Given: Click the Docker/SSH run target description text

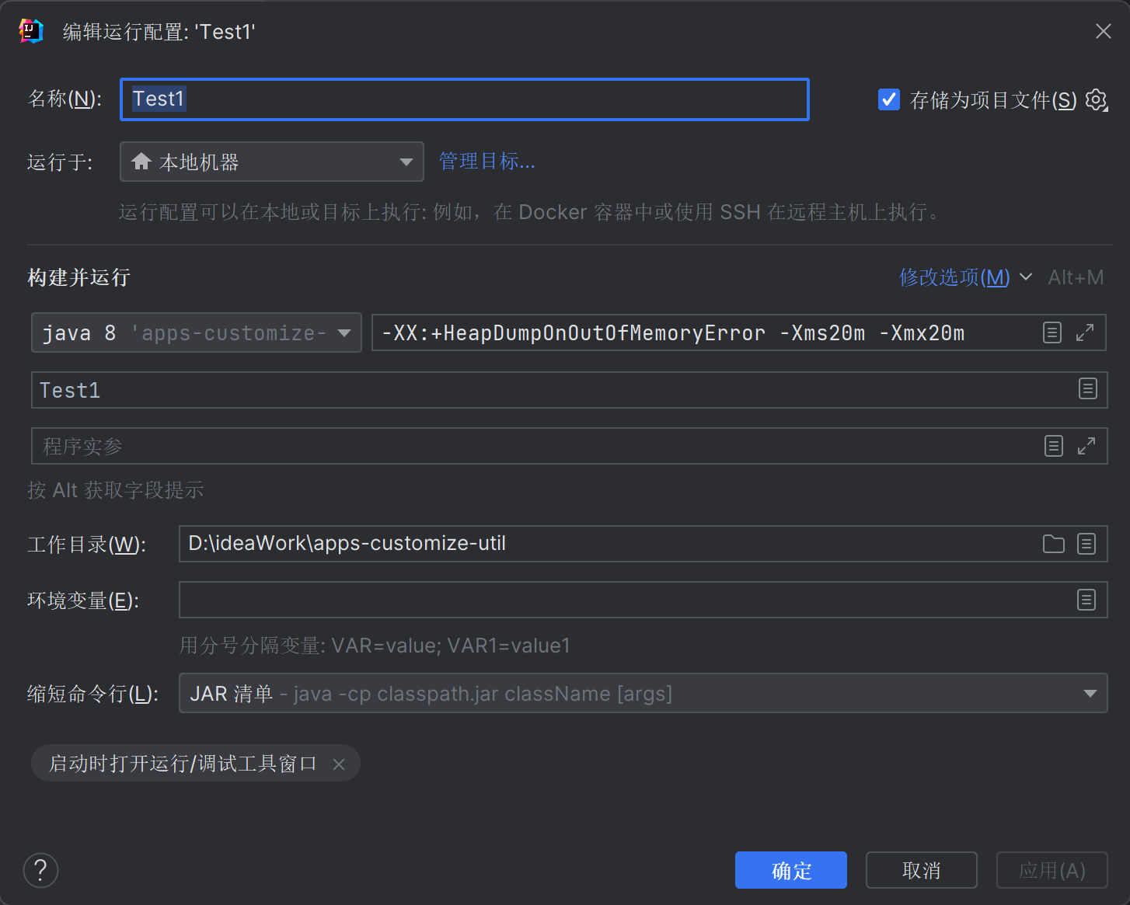Looking at the screenshot, I should click(530, 212).
